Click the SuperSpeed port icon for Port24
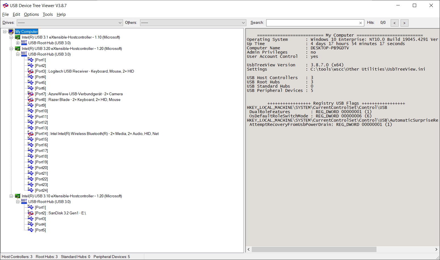The height and width of the screenshot is (260, 440). coord(31,190)
